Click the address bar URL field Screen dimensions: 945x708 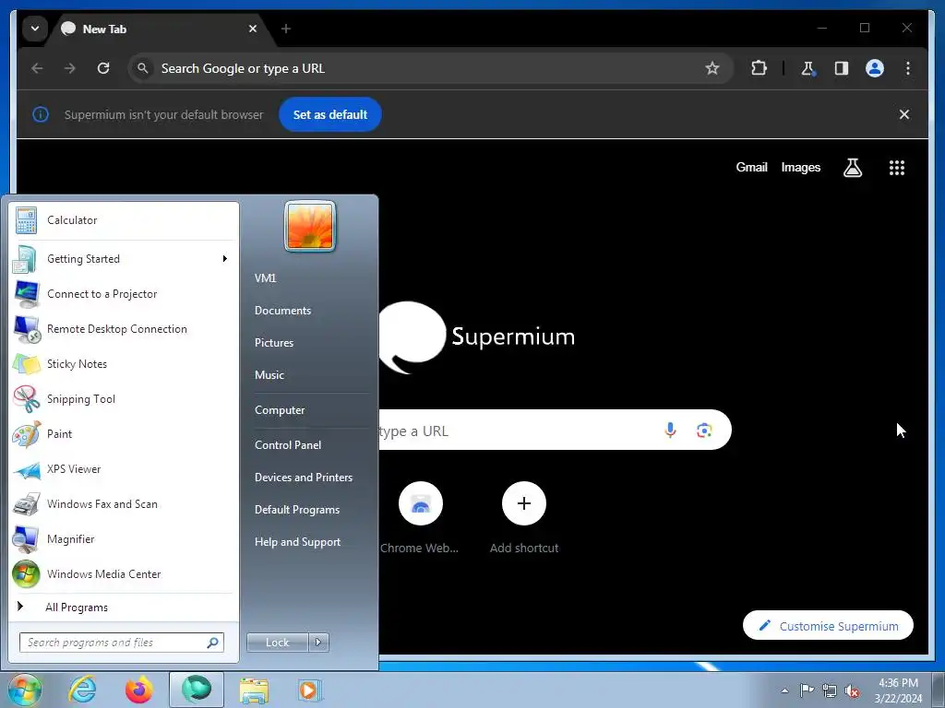pyautogui.click(x=431, y=68)
